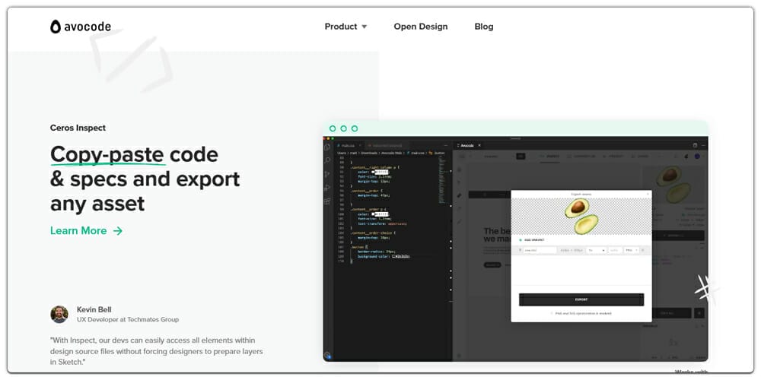Open VS Code Run and Debug icon
The width and height of the screenshot is (761, 380).
[327, 188]
